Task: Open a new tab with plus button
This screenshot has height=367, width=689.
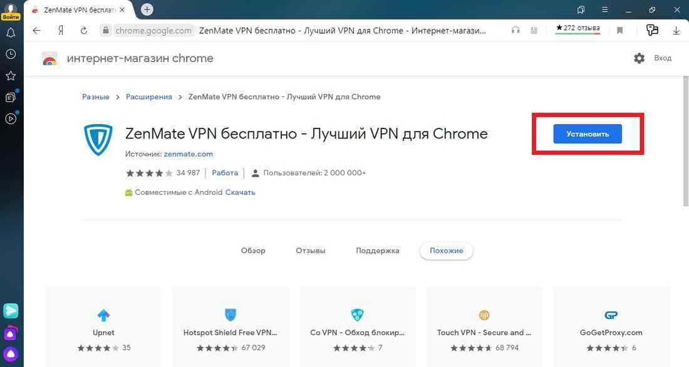Action: [147, 9]
